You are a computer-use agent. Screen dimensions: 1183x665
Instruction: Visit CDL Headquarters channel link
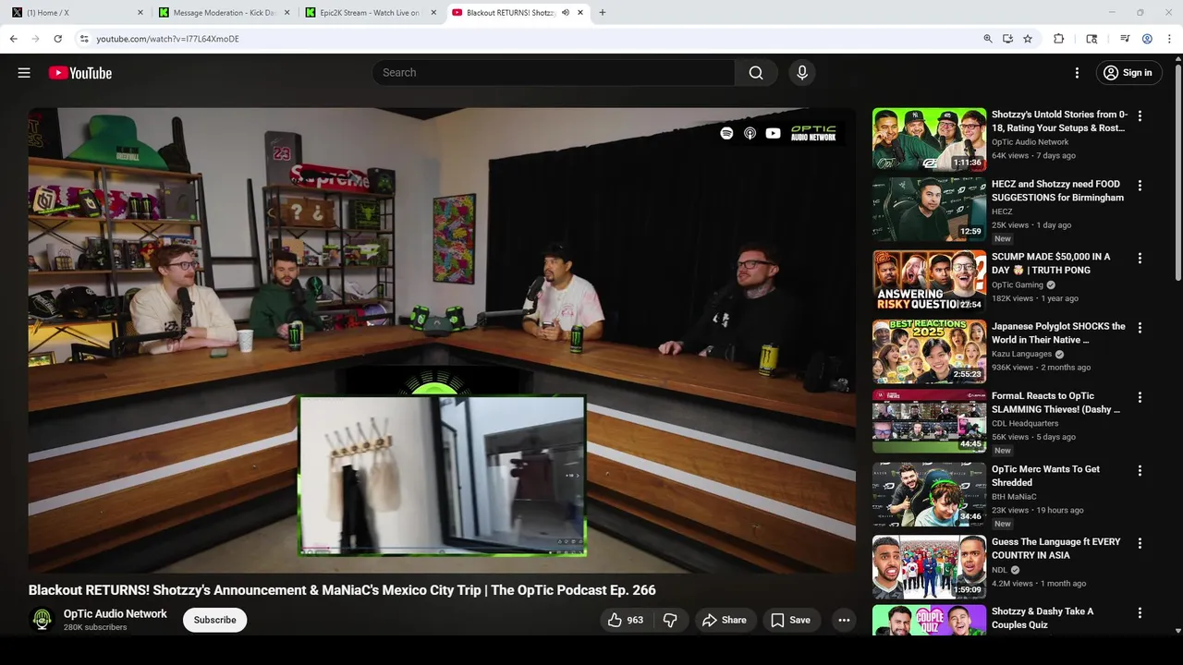[x=1025, y=423]
